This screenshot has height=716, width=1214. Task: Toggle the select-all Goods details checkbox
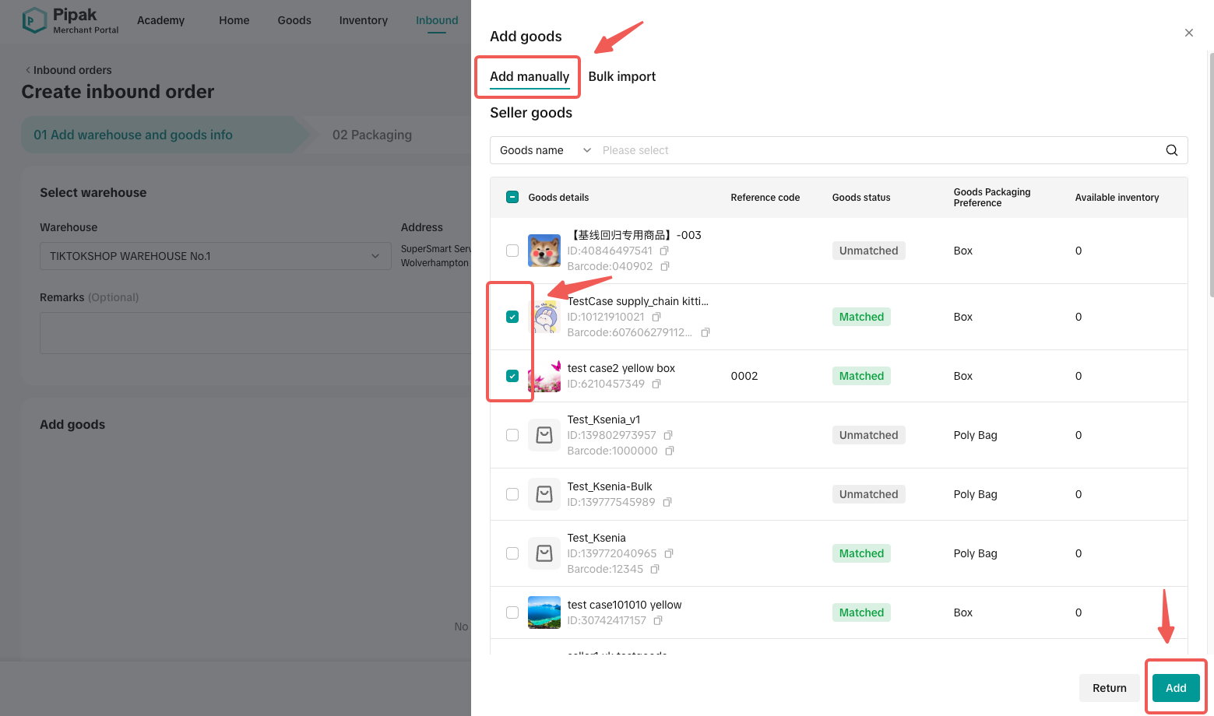(512, 197)
